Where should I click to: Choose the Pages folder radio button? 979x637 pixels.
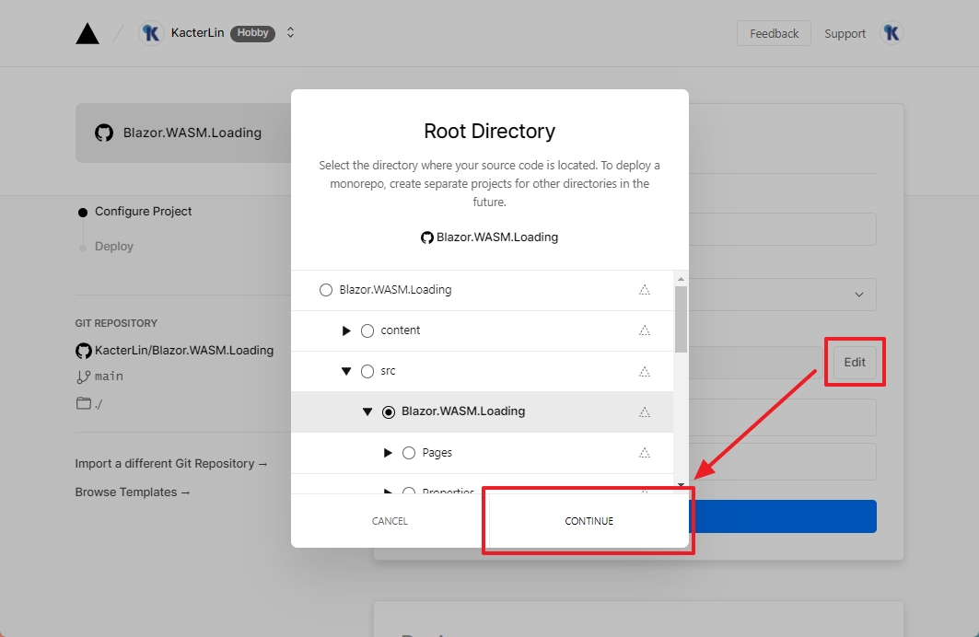click(409, 453)
